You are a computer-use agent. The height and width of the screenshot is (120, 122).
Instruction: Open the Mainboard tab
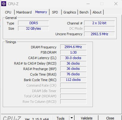click(24, 12)
